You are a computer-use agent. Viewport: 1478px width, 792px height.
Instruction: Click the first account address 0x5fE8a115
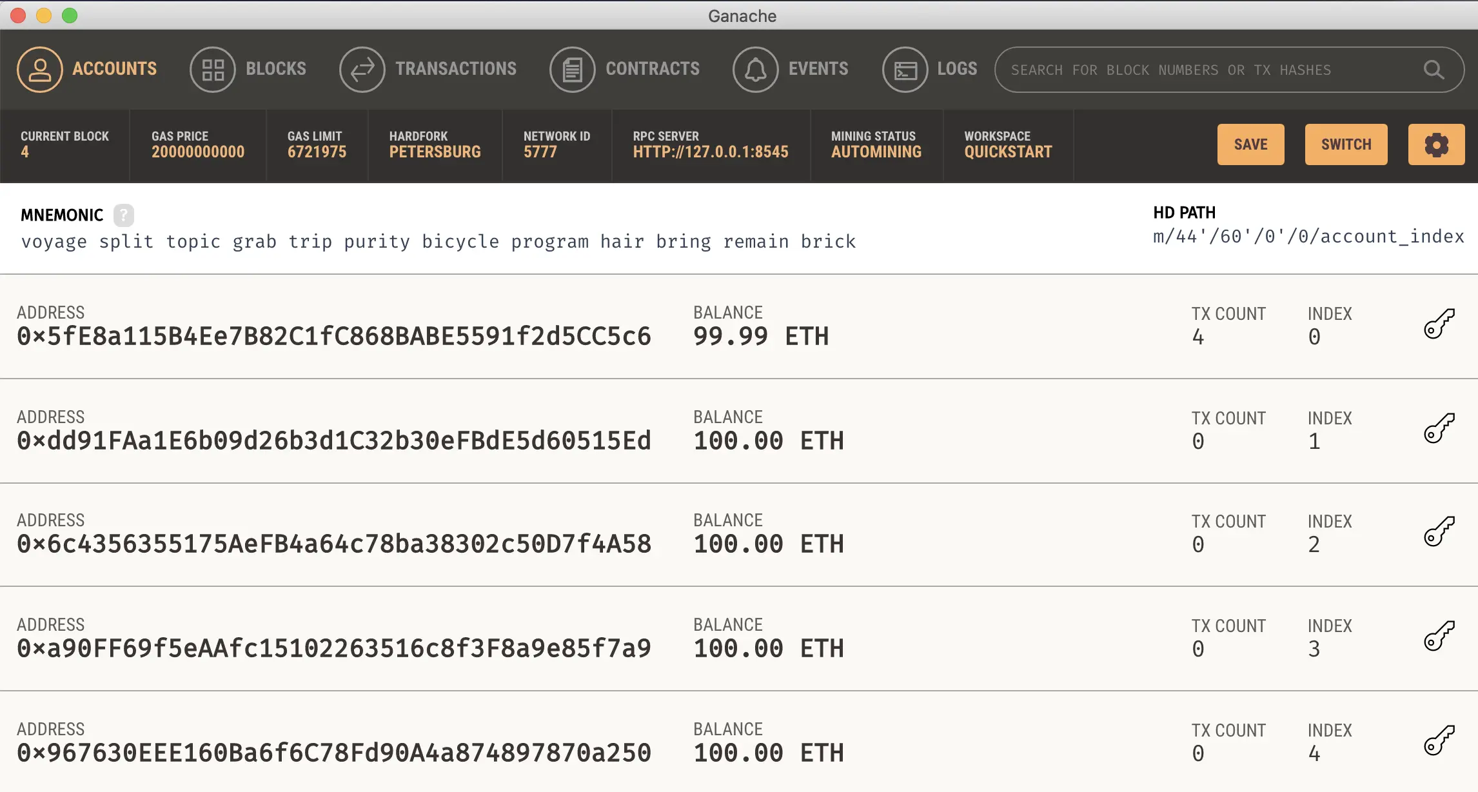334,336
